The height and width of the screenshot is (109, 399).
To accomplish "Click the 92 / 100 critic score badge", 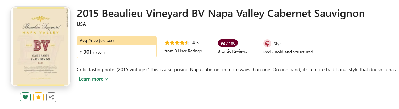I will point(228,43).
